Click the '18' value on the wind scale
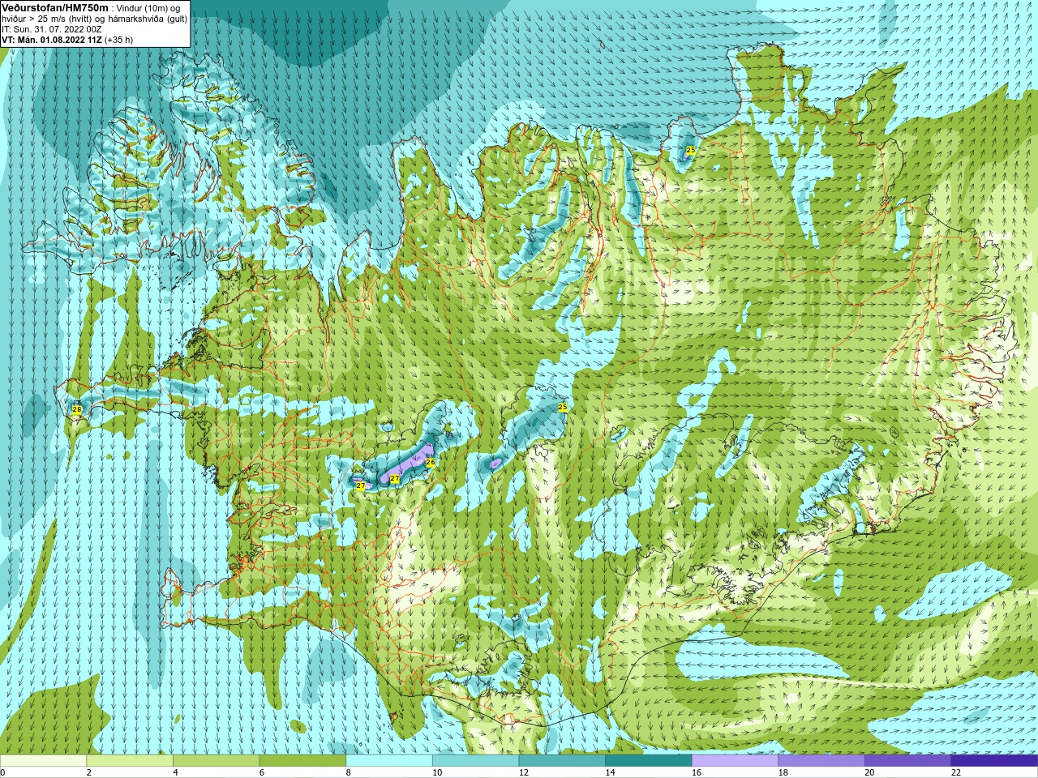The width and height of the screenshot is (1038, 778). point(783,772)
